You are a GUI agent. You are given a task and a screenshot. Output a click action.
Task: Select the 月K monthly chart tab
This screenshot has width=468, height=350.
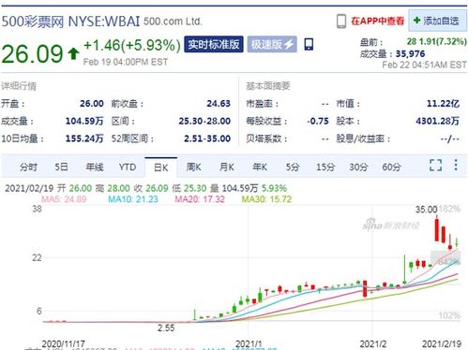click(227, 168)
